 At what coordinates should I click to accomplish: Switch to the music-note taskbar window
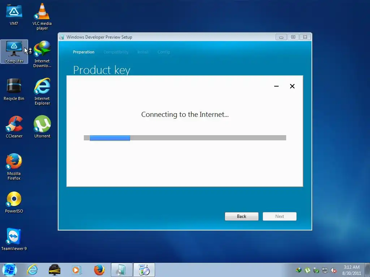(x=122, y=270)
